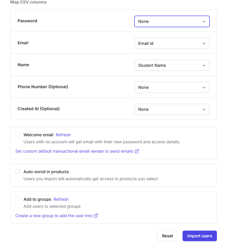Click the Name dropdown chevron arrow
The height and width of the screenshot is (252, 231).
pyautogui.click(x=204, y=65)
